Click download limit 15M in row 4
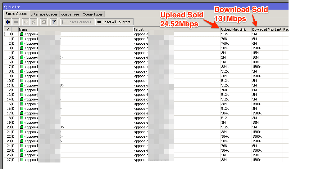 point(255,53)
